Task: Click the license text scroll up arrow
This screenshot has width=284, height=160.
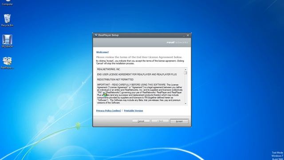Action: [x=185, y=69]
